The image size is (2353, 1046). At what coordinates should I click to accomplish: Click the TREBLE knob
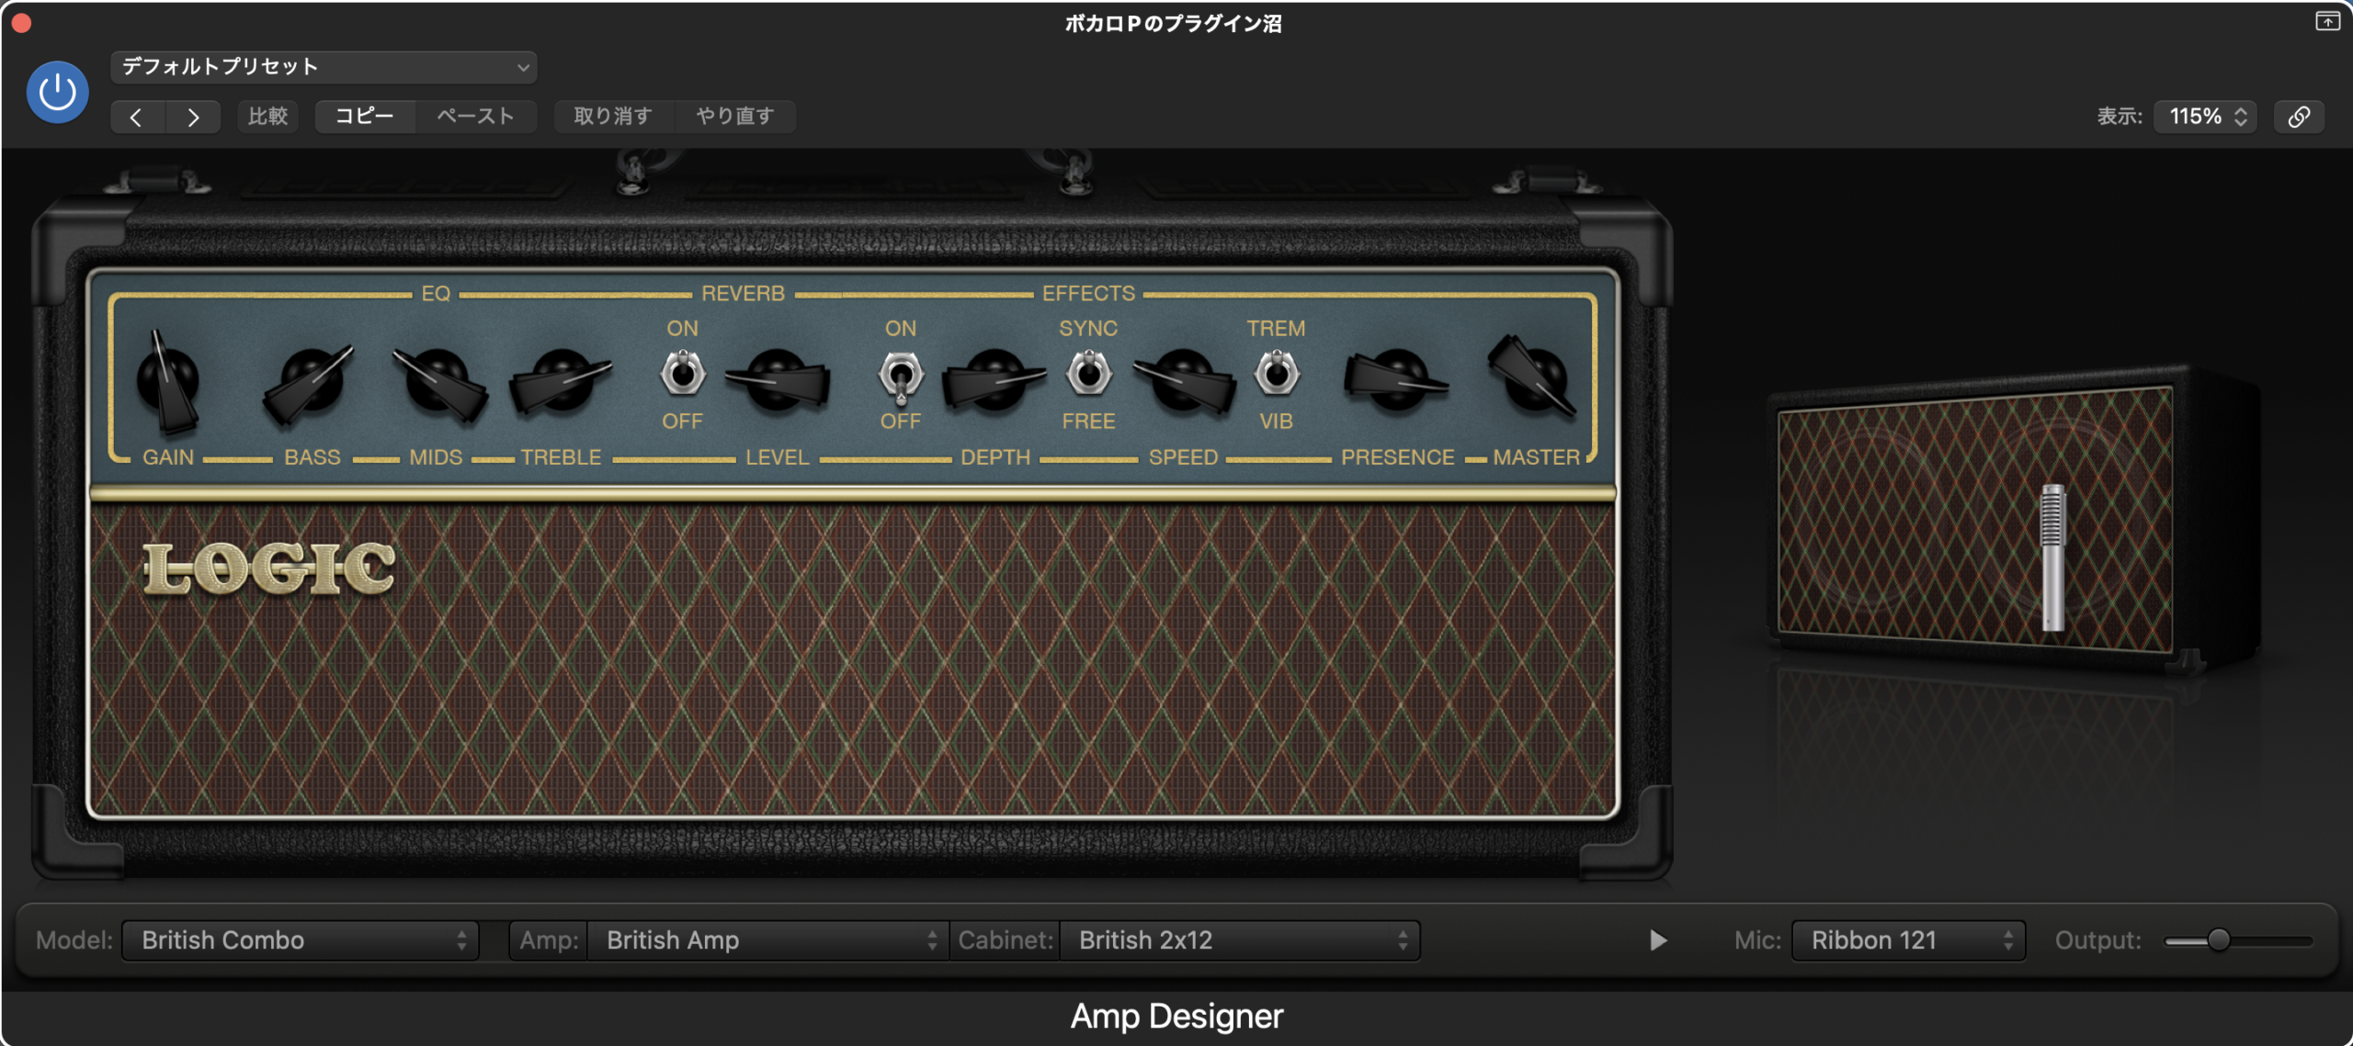tap(561, 381)
